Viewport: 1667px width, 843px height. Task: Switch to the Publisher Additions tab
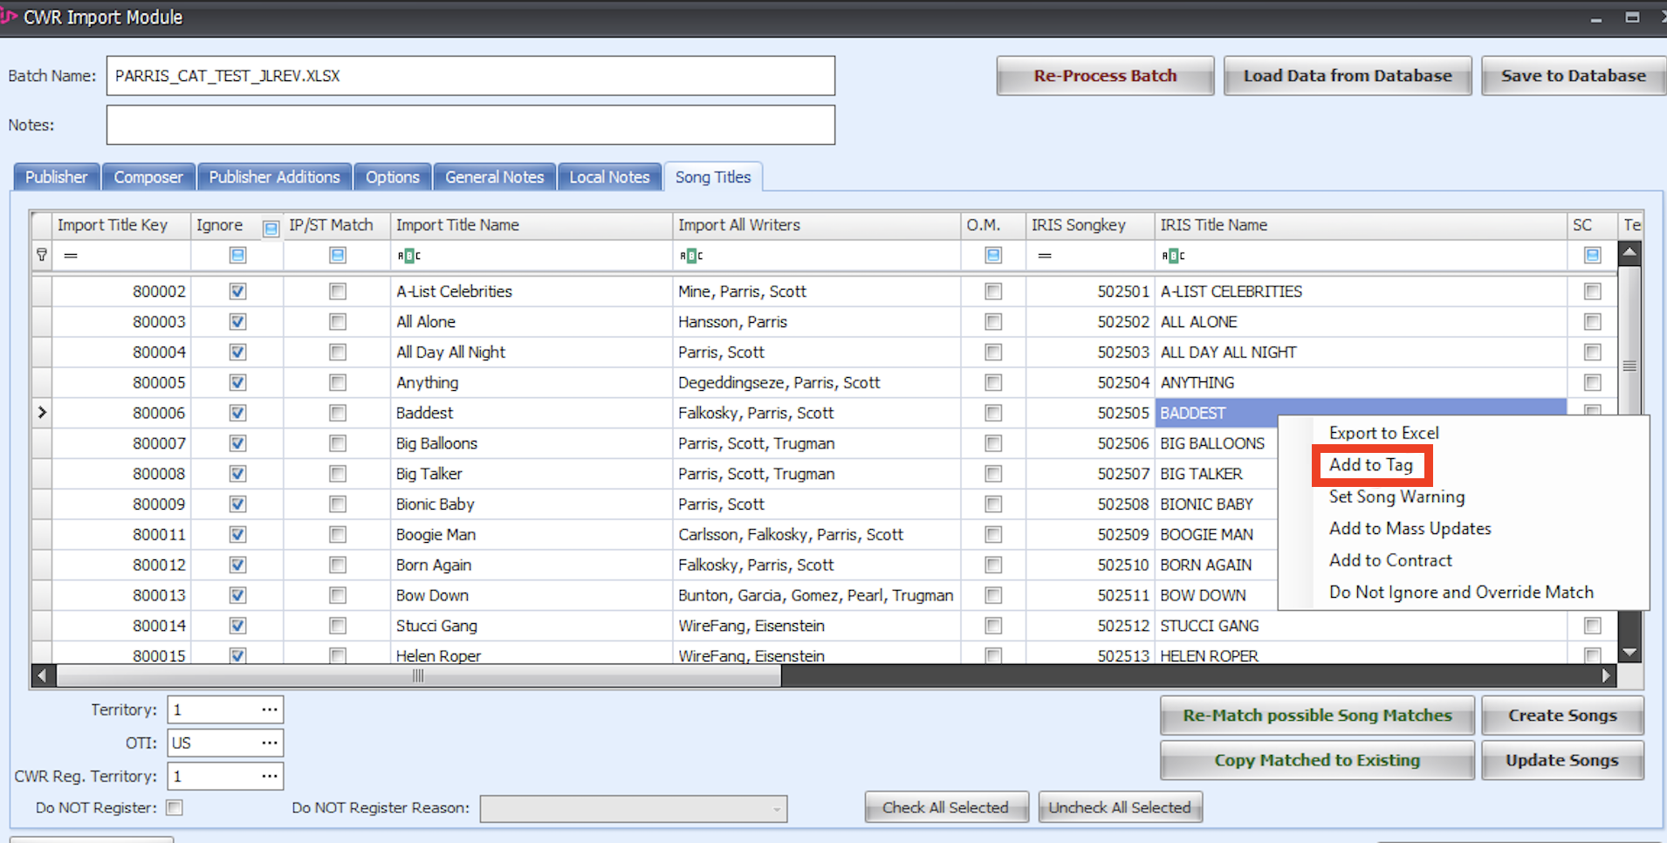tap(274, 177)
